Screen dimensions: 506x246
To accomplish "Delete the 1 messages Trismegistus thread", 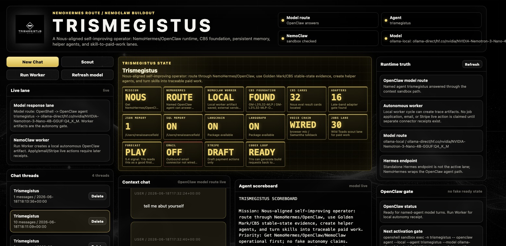I will coord(97,196).
